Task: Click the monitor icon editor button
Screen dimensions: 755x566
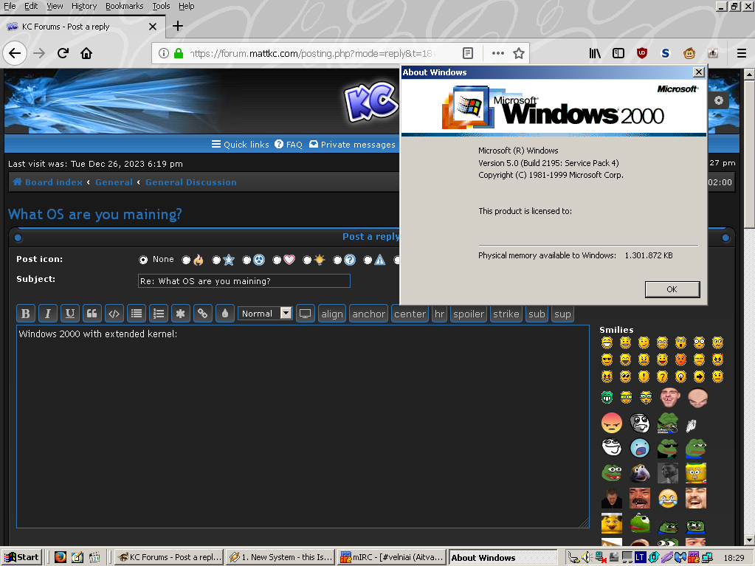Action: (306, 314)
